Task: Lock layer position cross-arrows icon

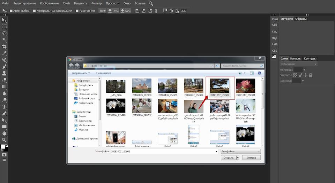Action: [305, 75]
